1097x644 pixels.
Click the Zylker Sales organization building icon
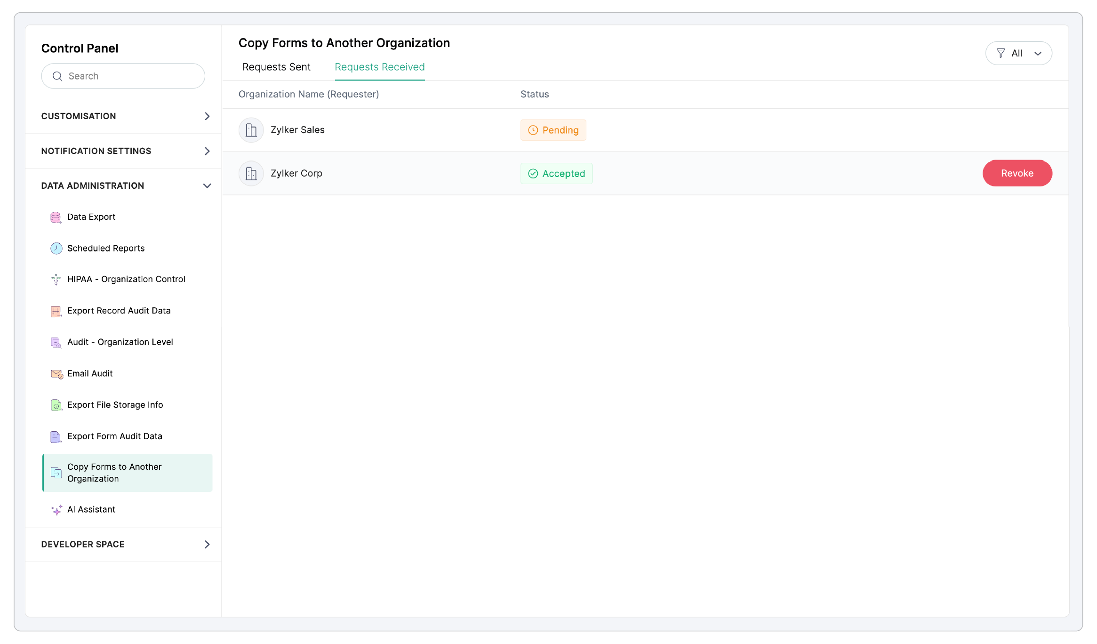point(251,130)
